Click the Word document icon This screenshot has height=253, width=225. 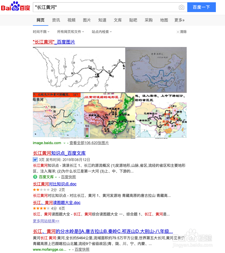click(35, 160)
